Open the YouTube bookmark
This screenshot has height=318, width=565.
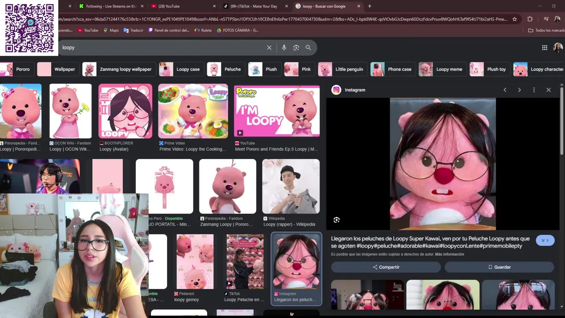[x=88, y=30]
